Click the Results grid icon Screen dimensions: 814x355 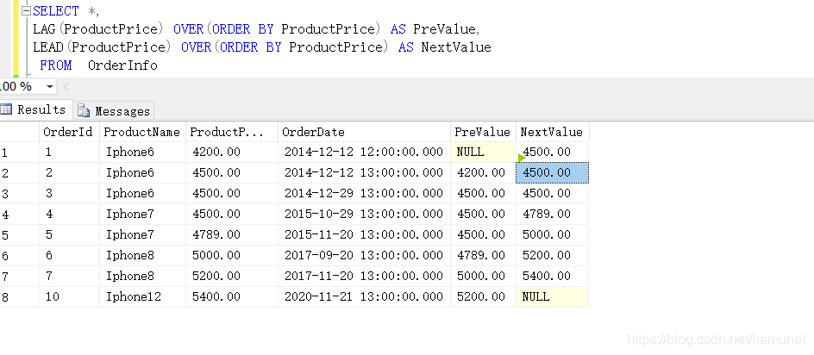click(6, 109)
